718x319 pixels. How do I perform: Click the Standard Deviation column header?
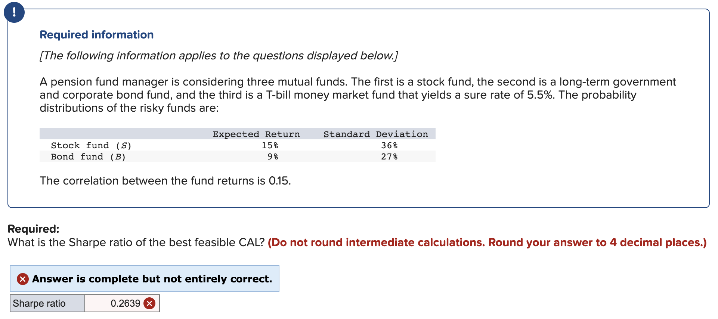coord(375,134)
